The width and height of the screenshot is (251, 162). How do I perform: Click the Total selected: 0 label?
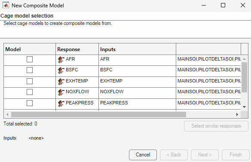[x=20, y=124]
